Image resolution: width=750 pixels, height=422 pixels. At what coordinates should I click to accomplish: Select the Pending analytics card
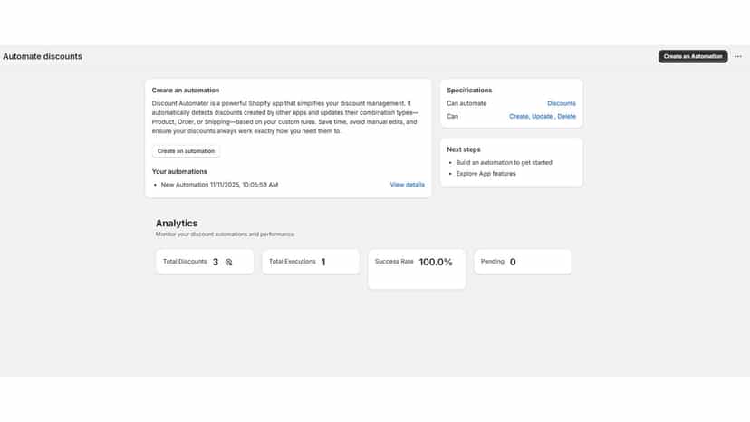tap(523, 262)
